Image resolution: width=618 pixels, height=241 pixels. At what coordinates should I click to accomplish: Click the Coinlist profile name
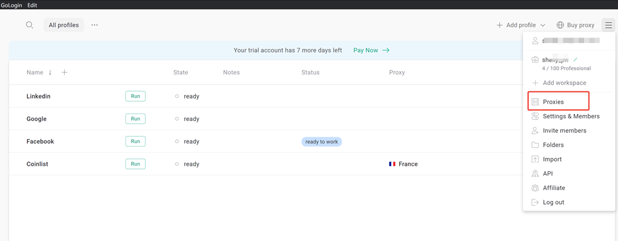click(37, 164)
